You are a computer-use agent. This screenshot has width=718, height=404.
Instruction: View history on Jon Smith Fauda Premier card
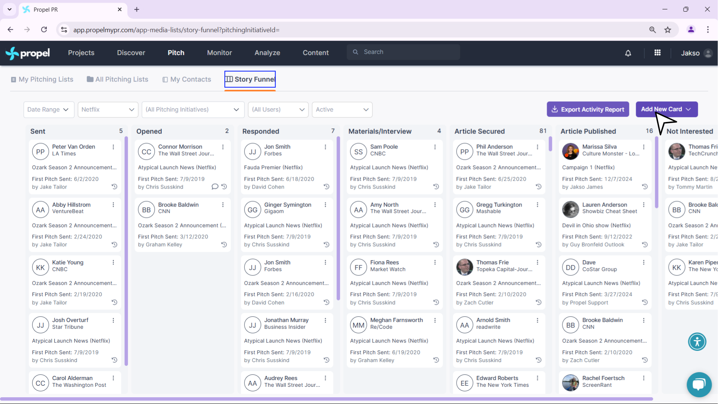pyautogui.click(x=326, y=187)
